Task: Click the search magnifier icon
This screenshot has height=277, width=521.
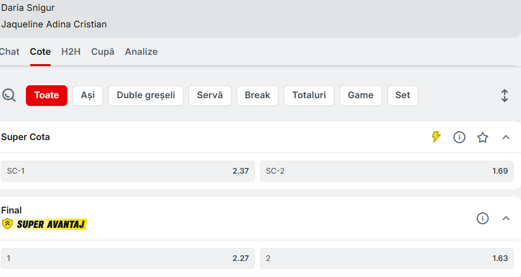Action: pos(9,96)
